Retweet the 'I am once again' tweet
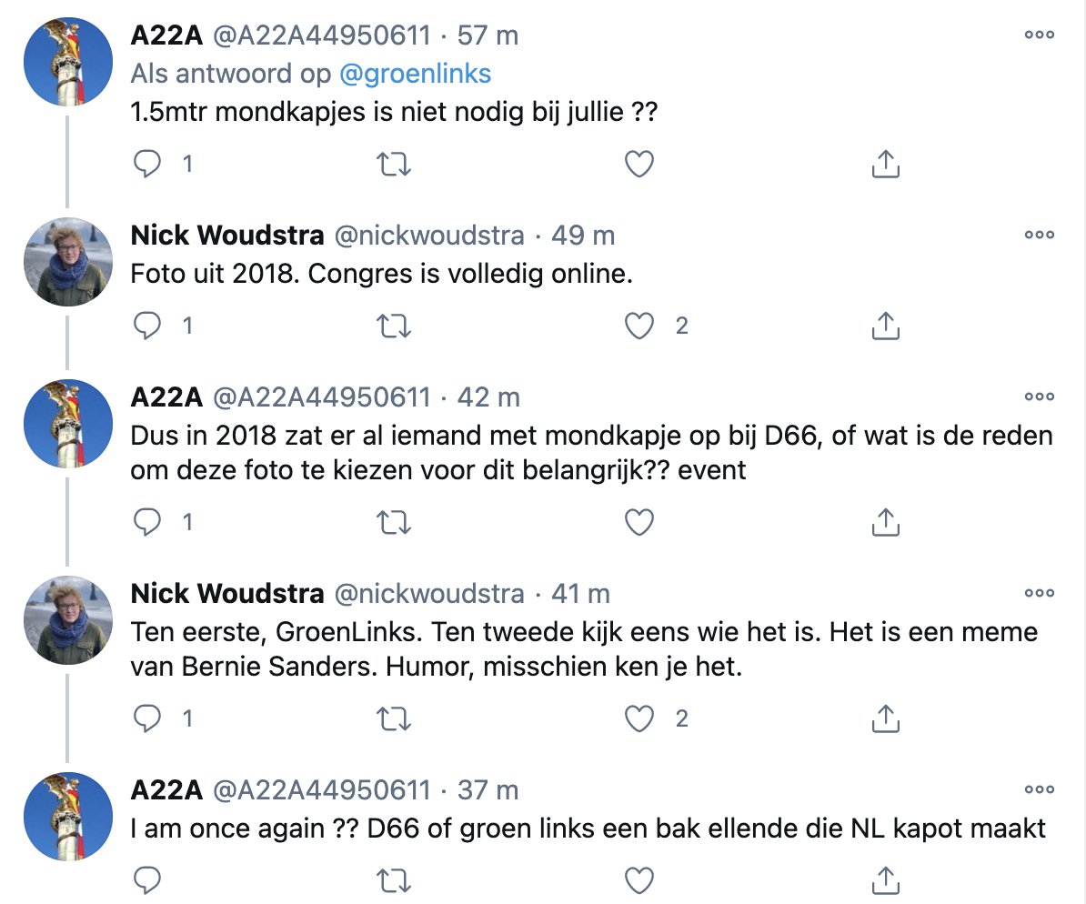This screenshot has height=904, width=1086. (x=394, y=879)
